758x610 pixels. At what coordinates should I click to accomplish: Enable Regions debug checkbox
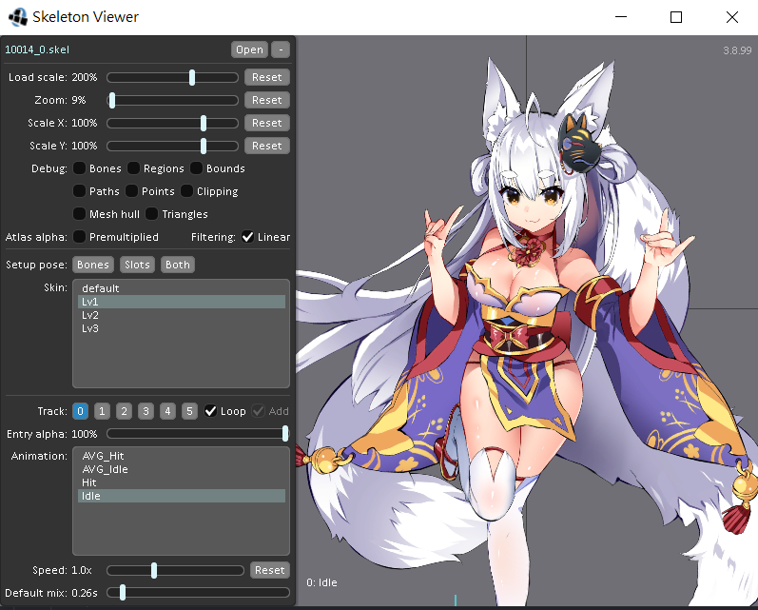[133, 168]
